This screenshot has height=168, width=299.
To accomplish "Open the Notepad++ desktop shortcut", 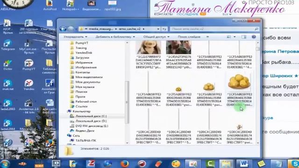I will 71,5.
